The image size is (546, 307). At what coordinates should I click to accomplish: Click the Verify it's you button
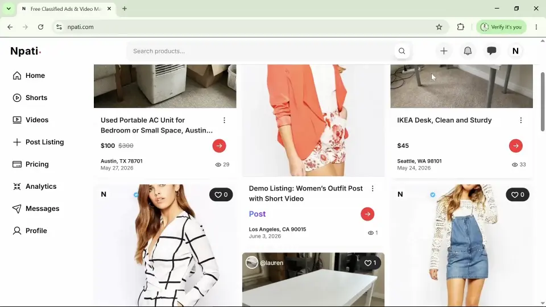[501, 27]
